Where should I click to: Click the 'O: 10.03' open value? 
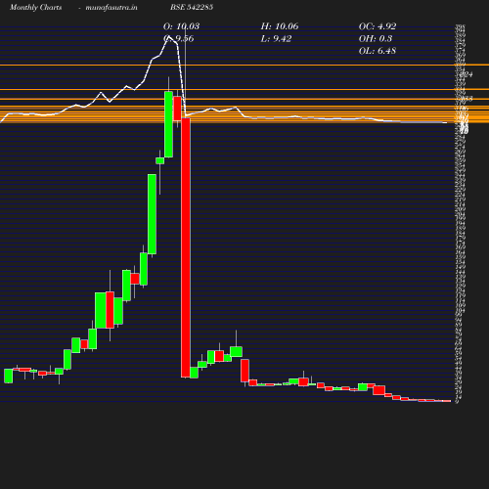tap(181, 26)
